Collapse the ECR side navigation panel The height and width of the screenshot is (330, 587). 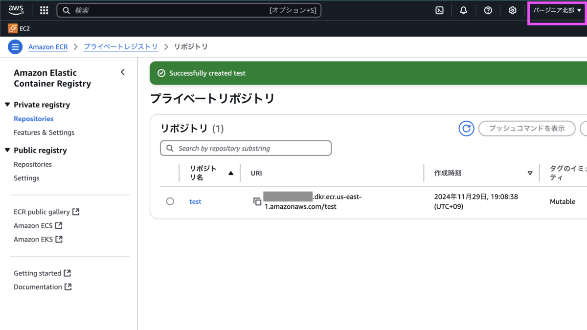pos(123,72)
